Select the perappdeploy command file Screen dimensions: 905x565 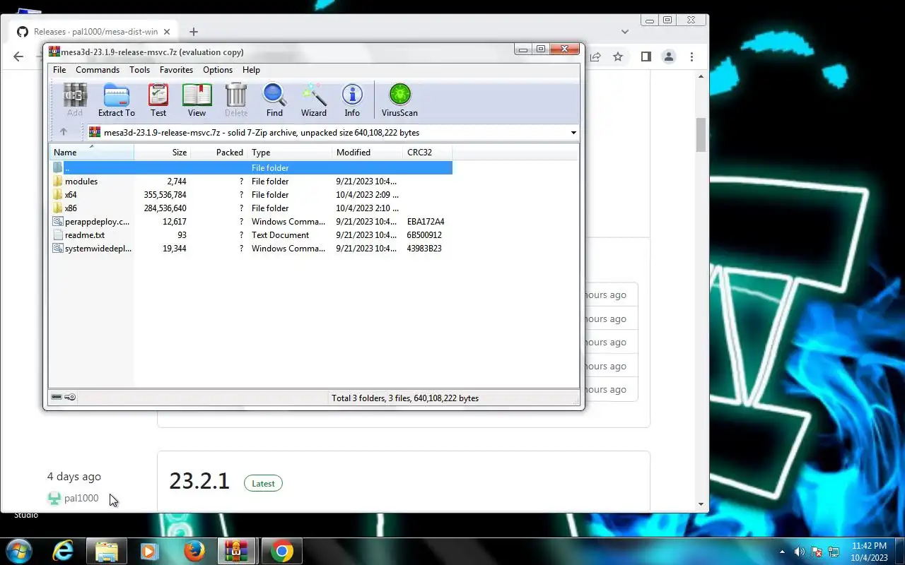[x=97, y=222]
